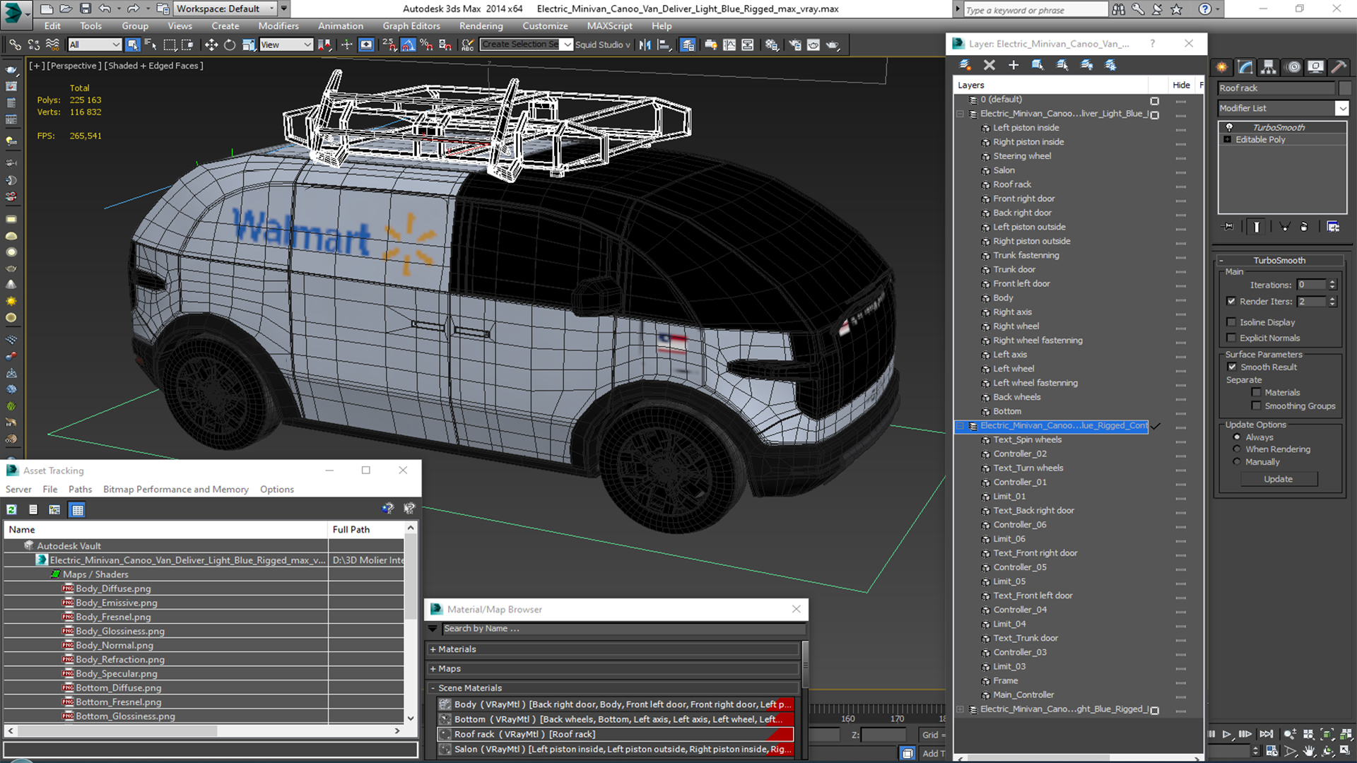Viewport: 1357px width, 763px height.
Task: Toggle the Render Iters checkbox
Action: pos(1232,301)
